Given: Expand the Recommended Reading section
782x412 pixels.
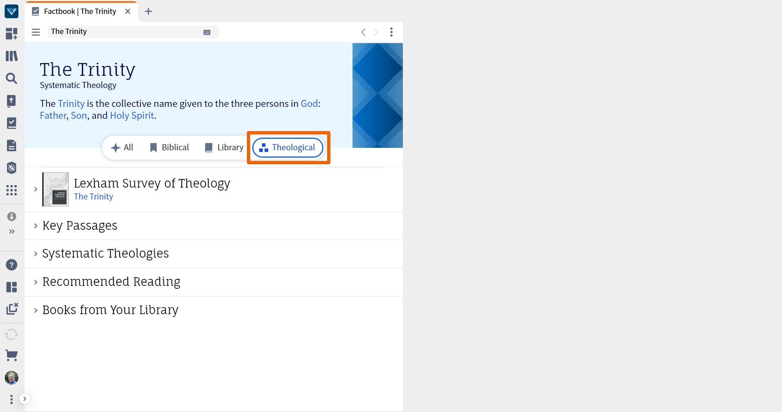Looking at the screenshot, I should point(36,282).
